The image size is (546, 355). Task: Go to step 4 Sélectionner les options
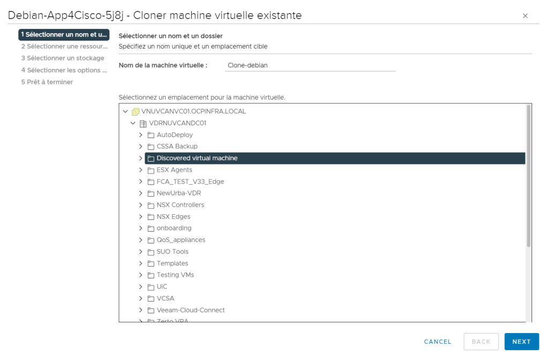click(x=64, y=70)
